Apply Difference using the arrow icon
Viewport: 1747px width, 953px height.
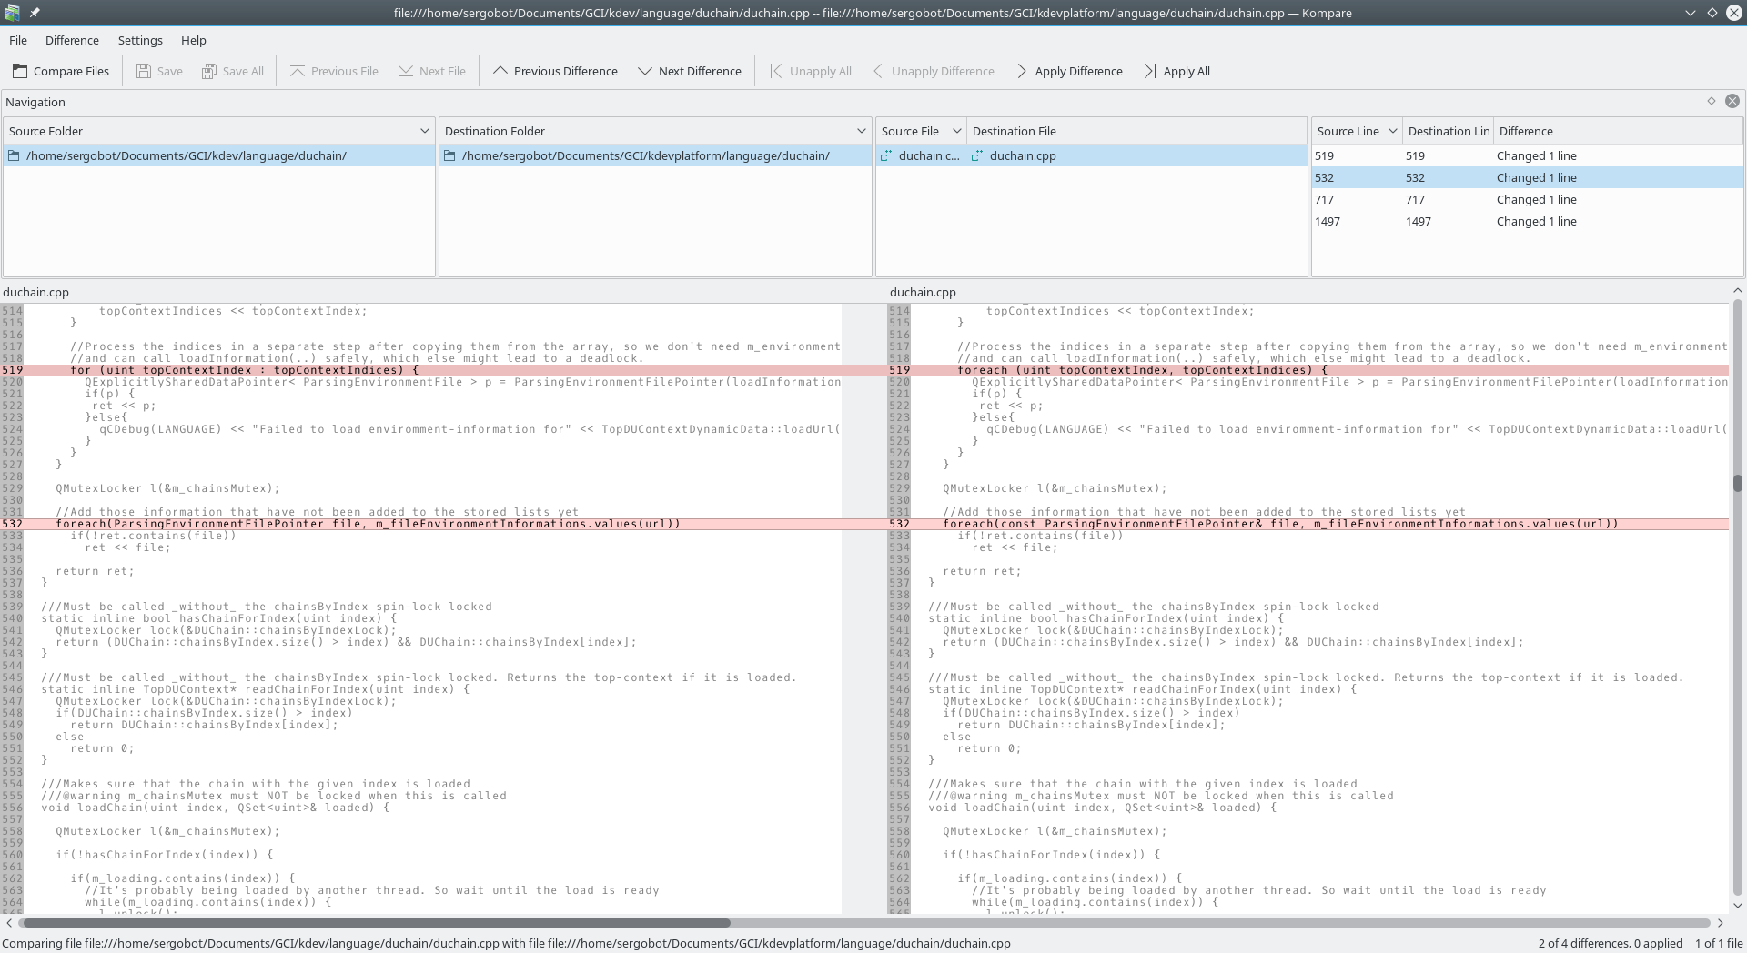point(1022,71)
